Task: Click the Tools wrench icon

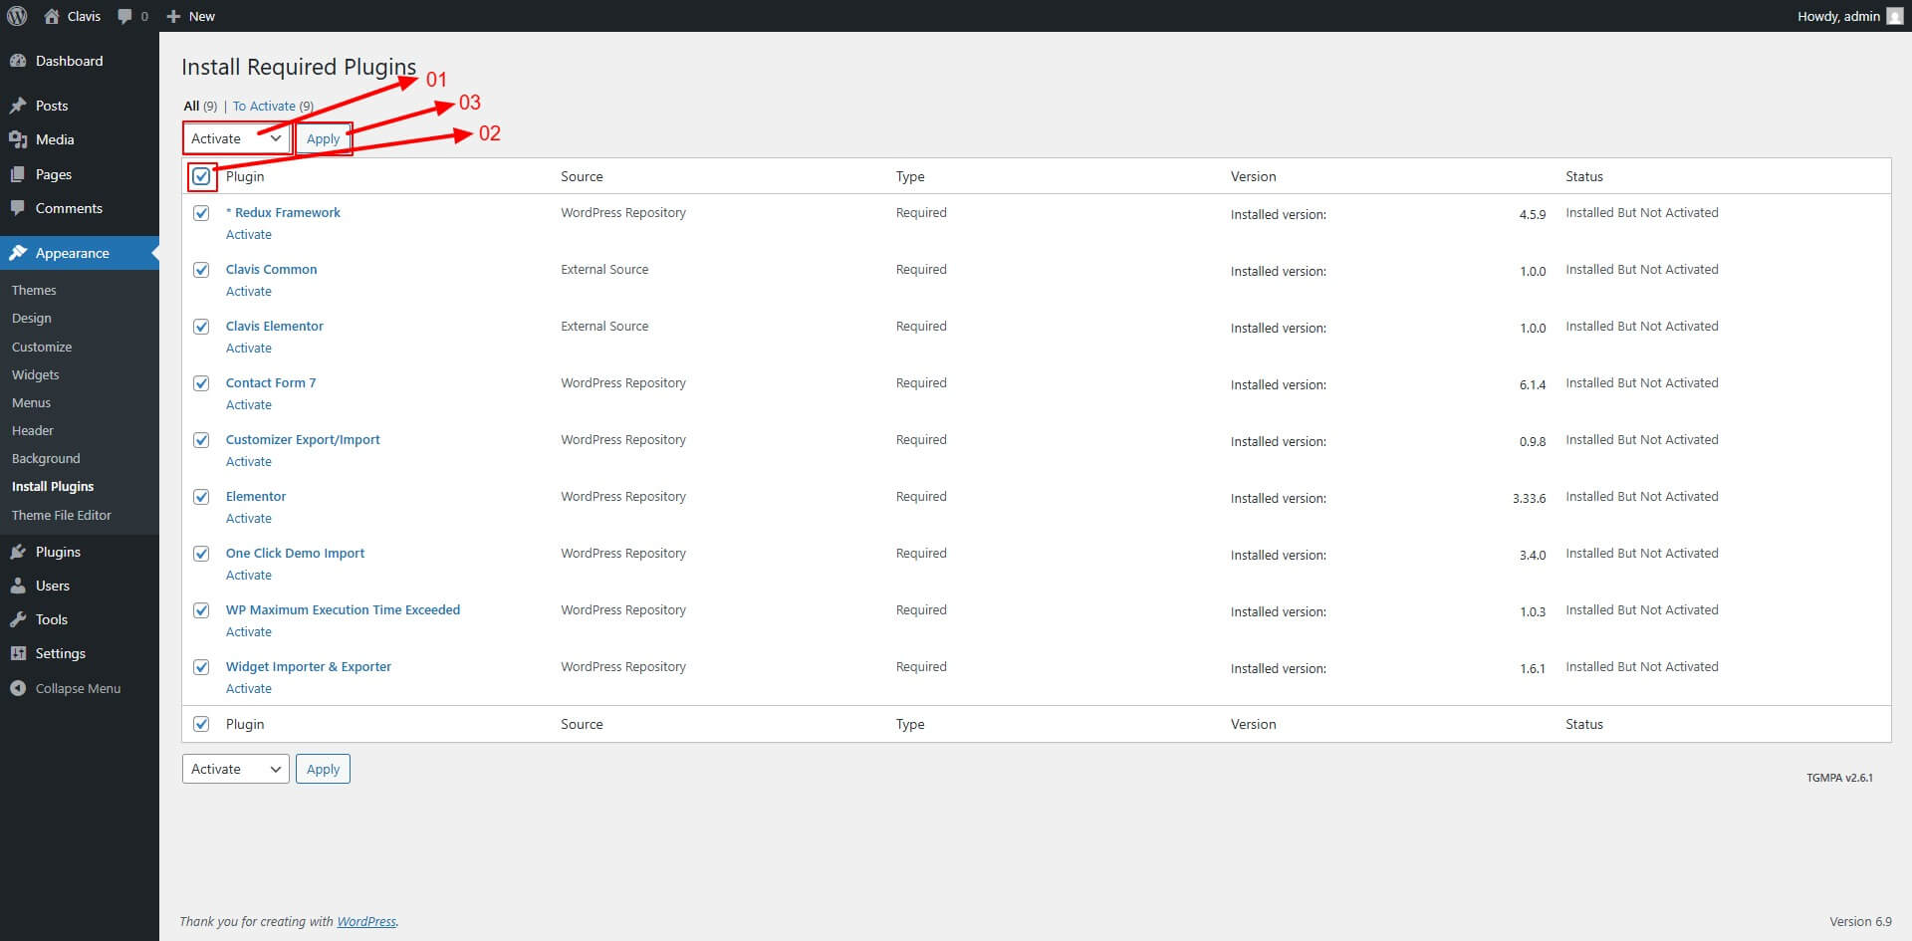Action: coord(18,619)
